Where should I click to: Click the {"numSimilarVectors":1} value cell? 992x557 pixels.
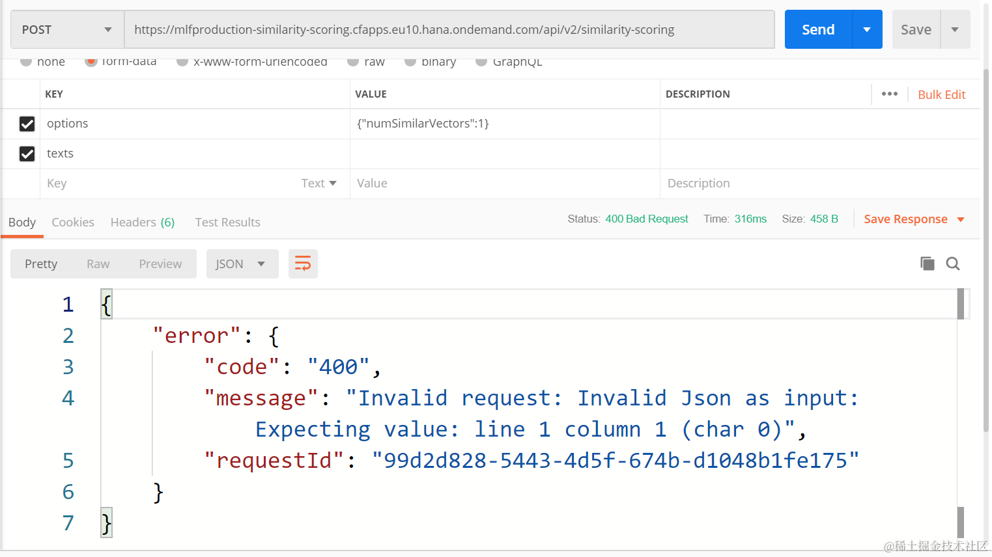[x=505, y=124]
